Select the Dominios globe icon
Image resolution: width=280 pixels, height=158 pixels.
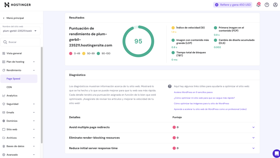click(x=4, y=121)
